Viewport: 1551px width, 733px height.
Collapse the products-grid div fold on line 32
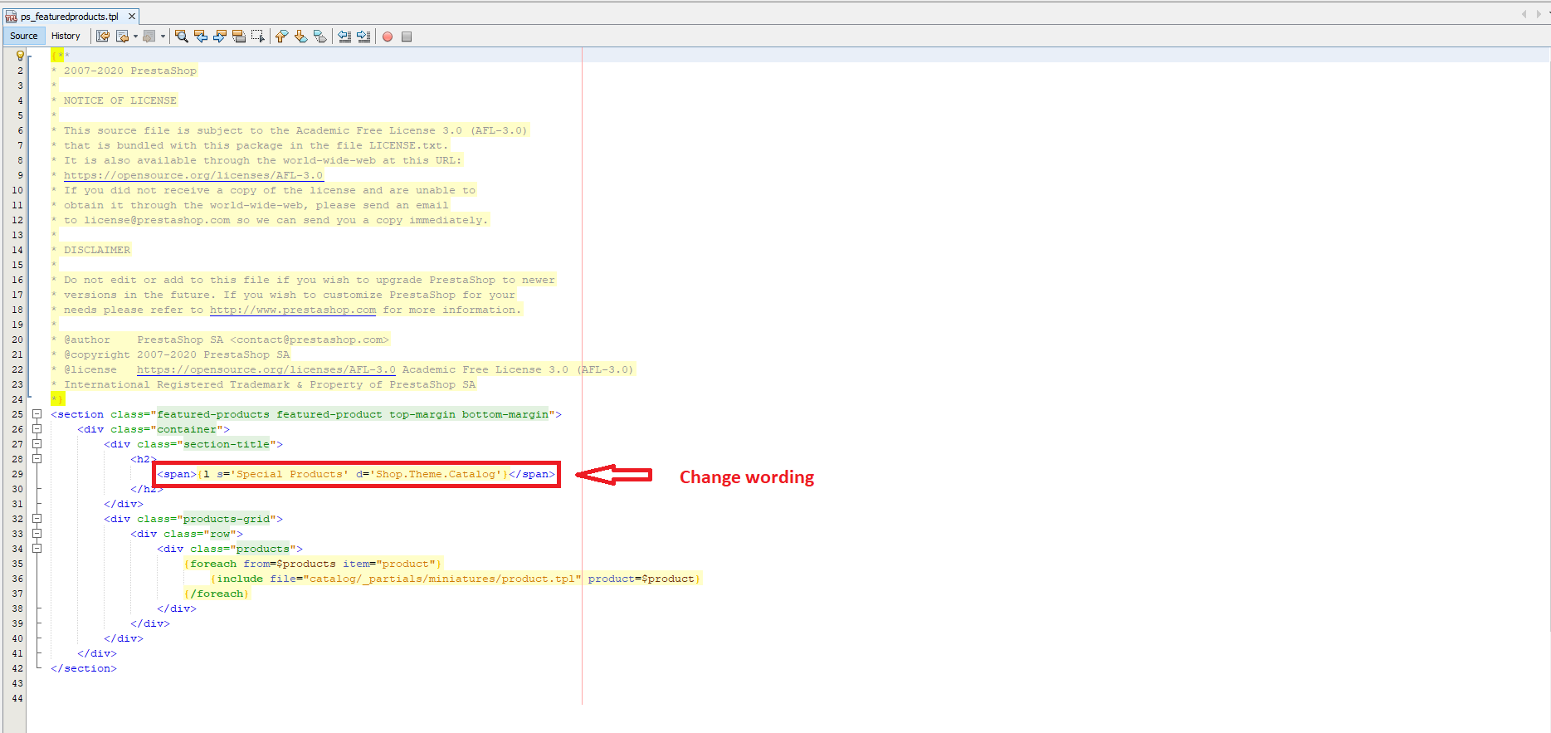point(37,519)
